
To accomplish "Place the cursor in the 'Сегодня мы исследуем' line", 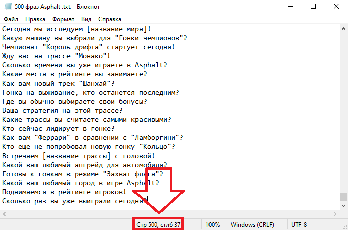I will [77, 29].
